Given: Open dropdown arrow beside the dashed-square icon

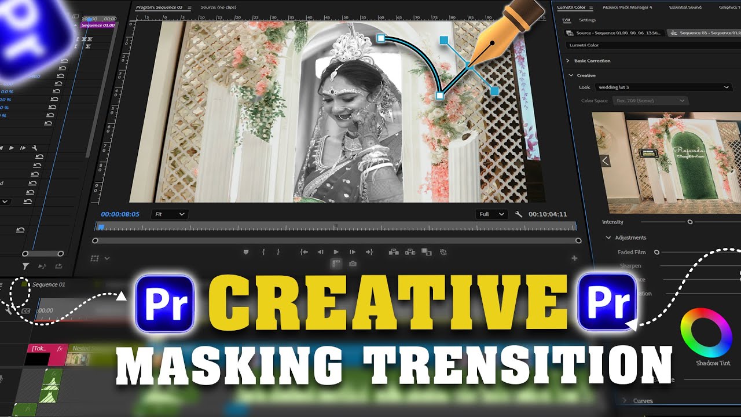Looking at the screenshot, I should (107, 258).
